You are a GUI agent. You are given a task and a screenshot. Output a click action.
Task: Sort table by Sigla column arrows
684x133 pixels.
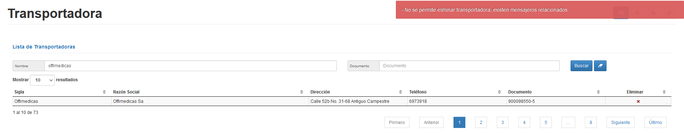coord(104,92)
